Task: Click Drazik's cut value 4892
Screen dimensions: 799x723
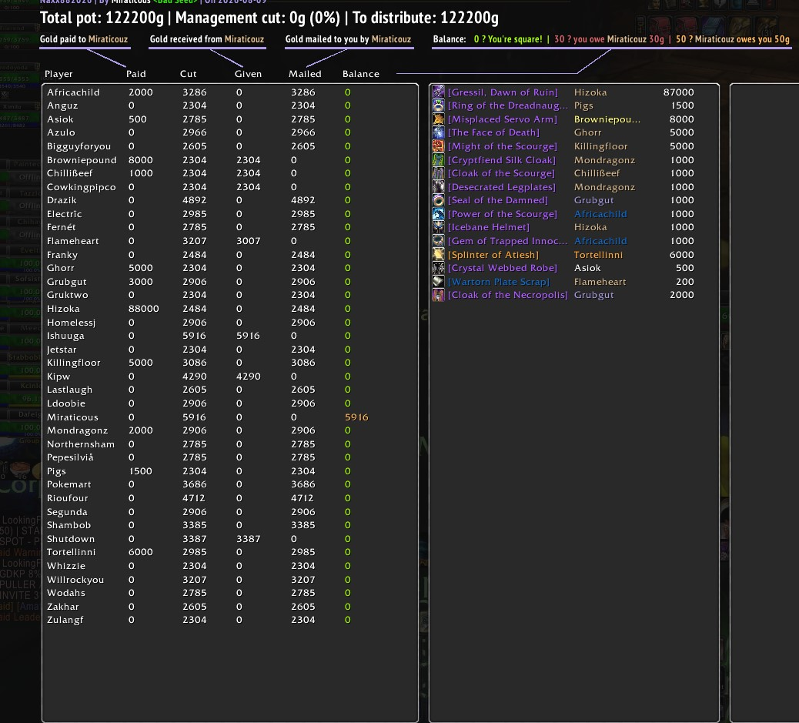Action: (195, 200)
